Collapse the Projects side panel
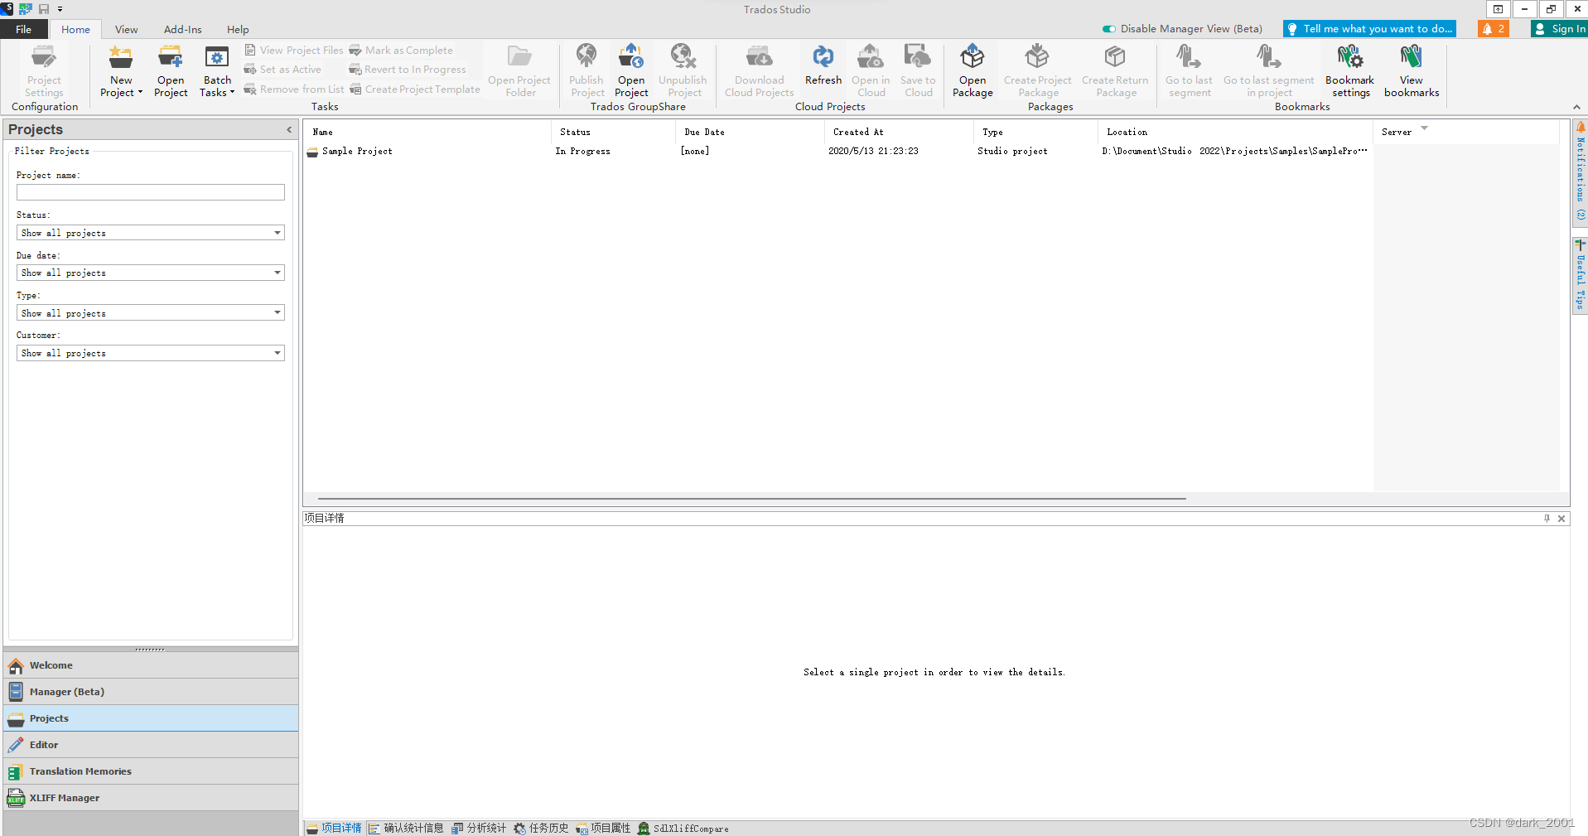The image size is (1588, 836). click(289, 129)
